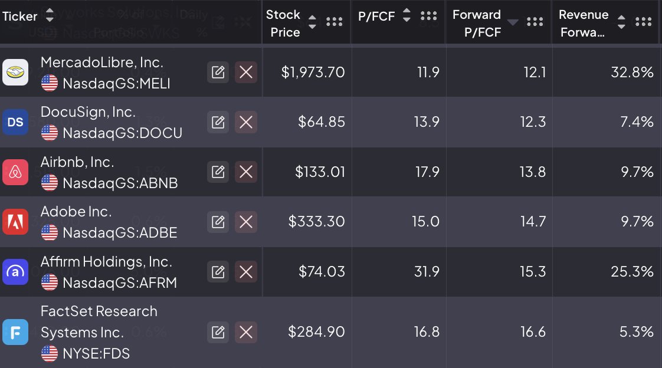This screenshot has width=662, height=368.
Task: Click the MercadoLibre company logo
Action: 15,73
